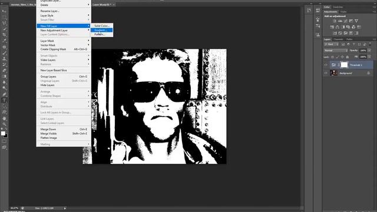Select the Clone Stamp tool
Image resolution: width=377 pixels, height=212 pixels.
4,59
